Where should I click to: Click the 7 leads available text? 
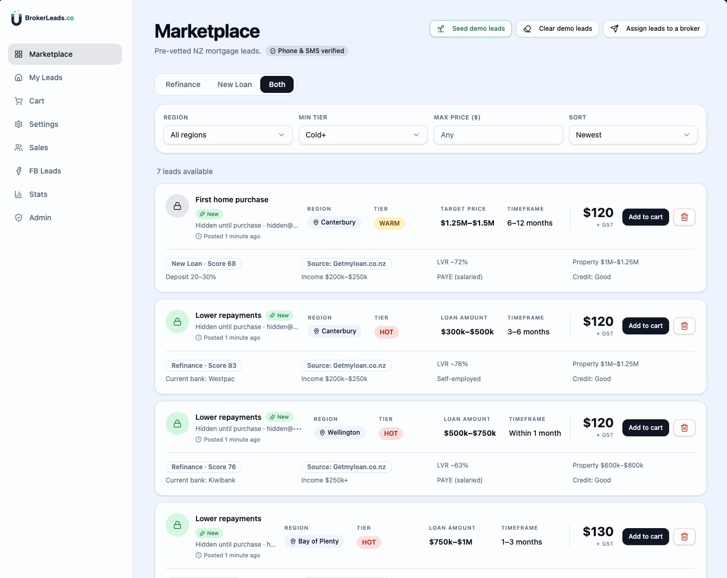pos(185,171)
